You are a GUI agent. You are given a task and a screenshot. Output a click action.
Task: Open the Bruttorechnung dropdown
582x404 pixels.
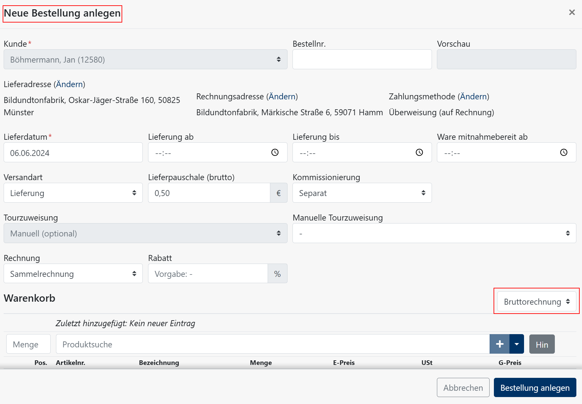pos(537,301)
